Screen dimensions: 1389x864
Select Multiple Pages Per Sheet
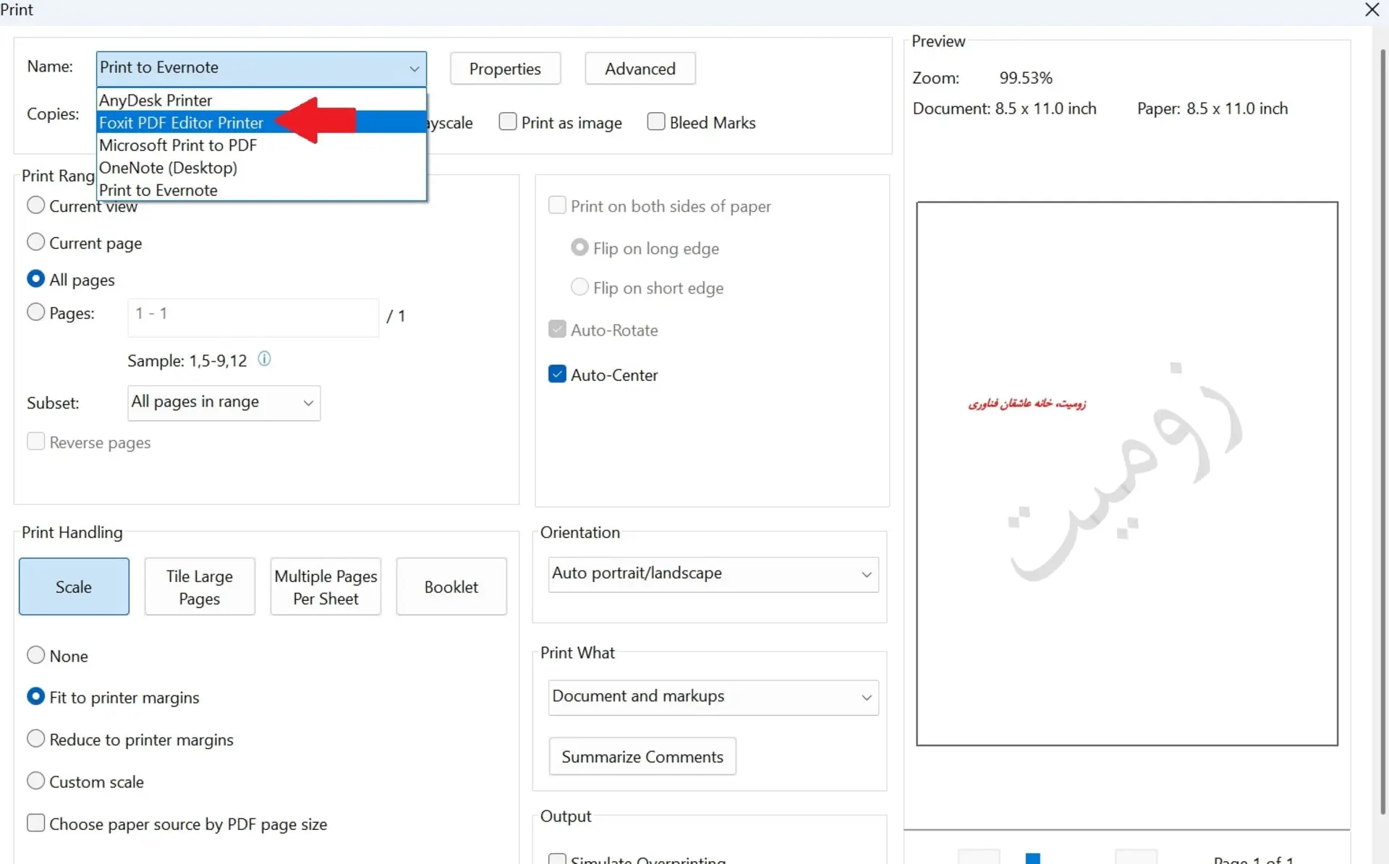(x=326, y=586)
